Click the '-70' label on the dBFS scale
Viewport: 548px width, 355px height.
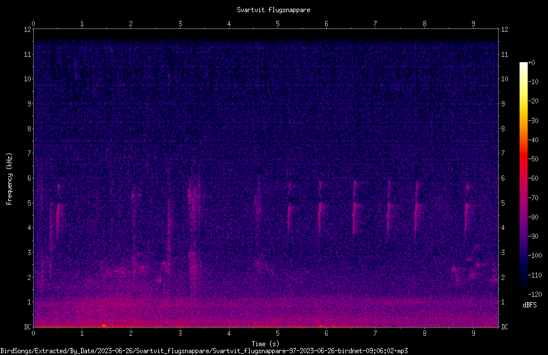coord(533,198)
